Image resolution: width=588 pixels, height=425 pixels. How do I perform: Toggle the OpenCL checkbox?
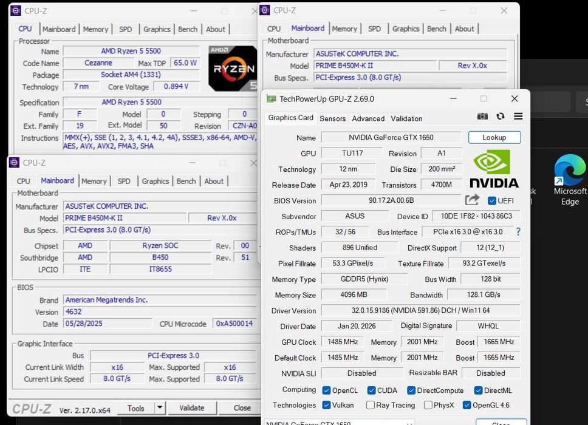coord(326,390)
